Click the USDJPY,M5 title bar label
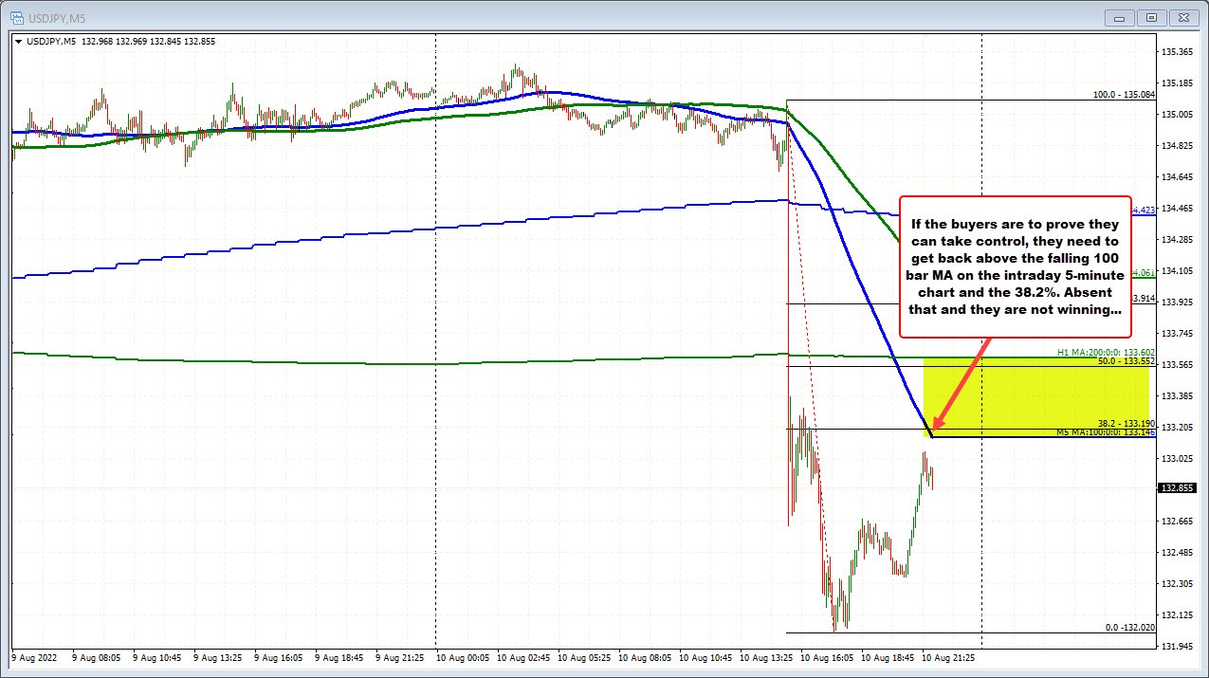The width and height of the screenshot is (1209, 678). click(57, 16)
